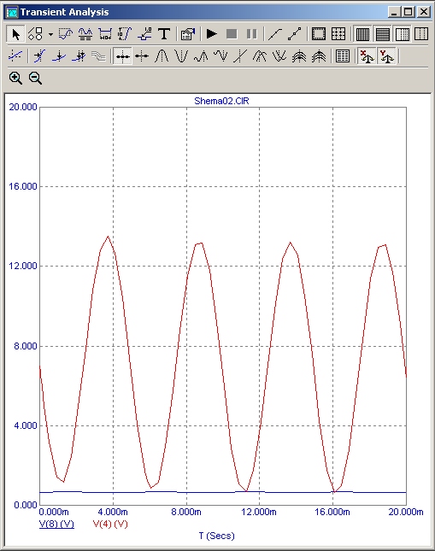Toggle Y axis auto-scale button

point(387,56)
